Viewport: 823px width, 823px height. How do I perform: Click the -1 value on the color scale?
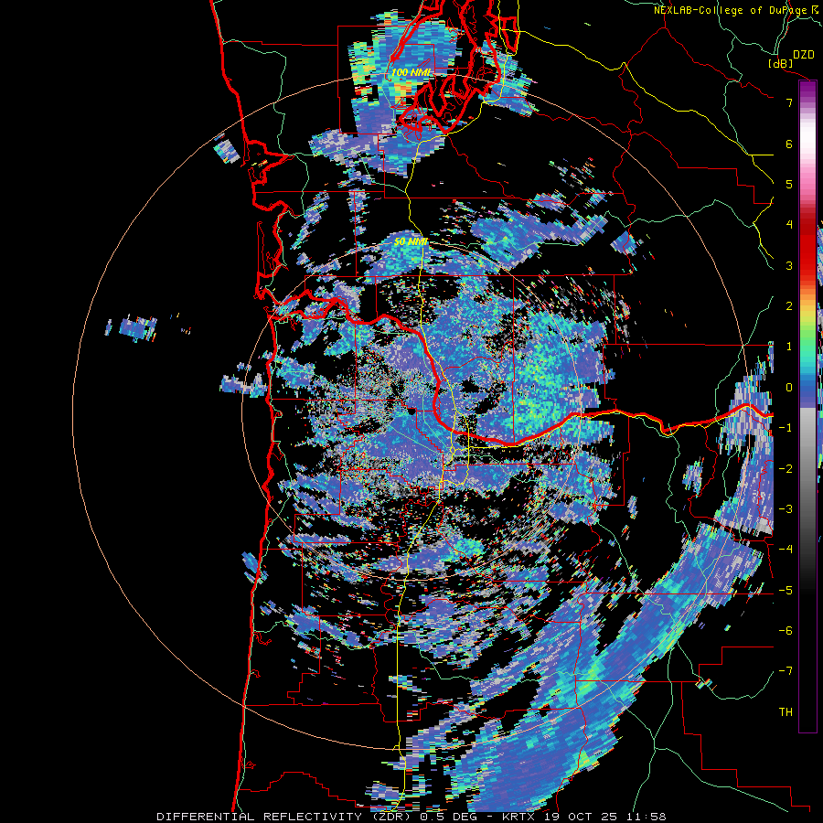786,428
